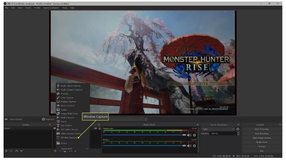Open the Profile menu
This screenshot has height=160, width=286.
pos(37,8)
